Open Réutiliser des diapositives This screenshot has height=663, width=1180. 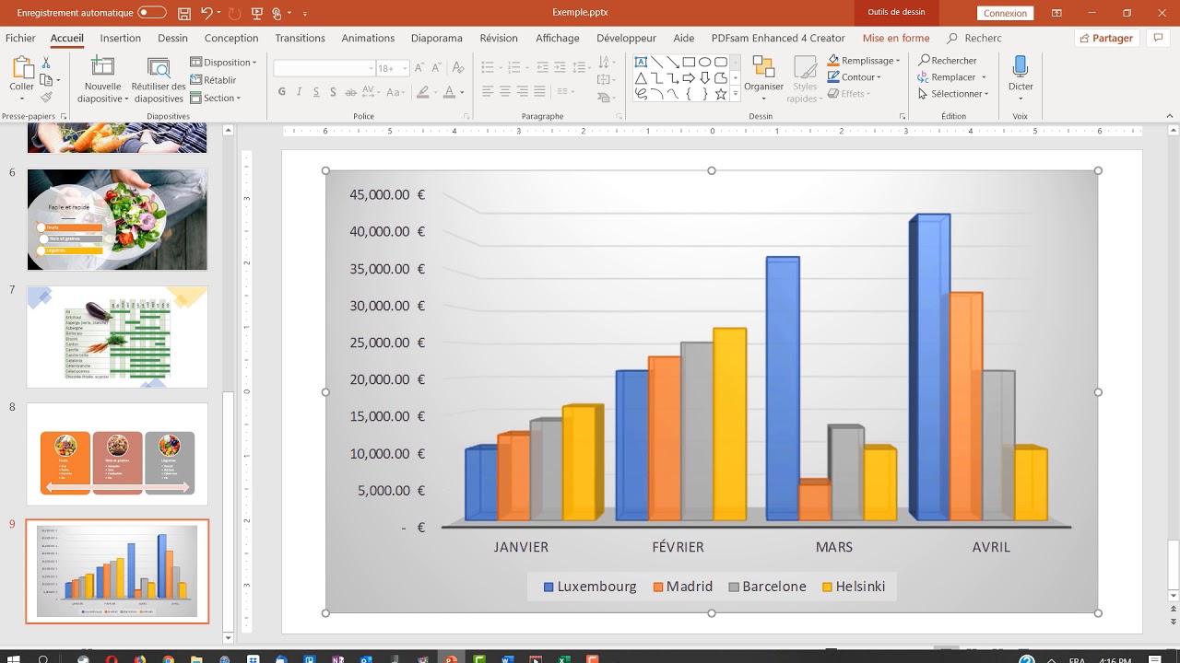pos(159,67)
